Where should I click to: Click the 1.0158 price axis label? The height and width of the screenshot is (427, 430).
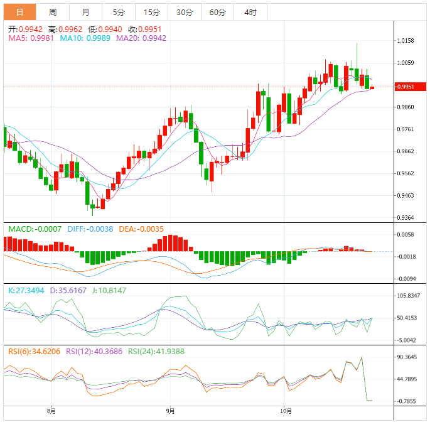click(406, 41)
